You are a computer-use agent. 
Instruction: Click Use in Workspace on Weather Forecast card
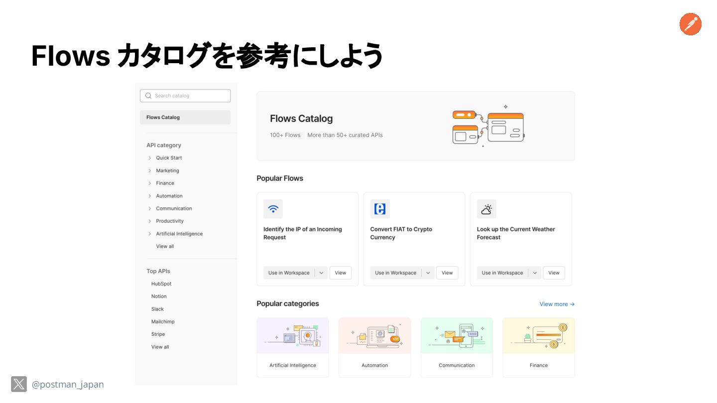point(502,273)
